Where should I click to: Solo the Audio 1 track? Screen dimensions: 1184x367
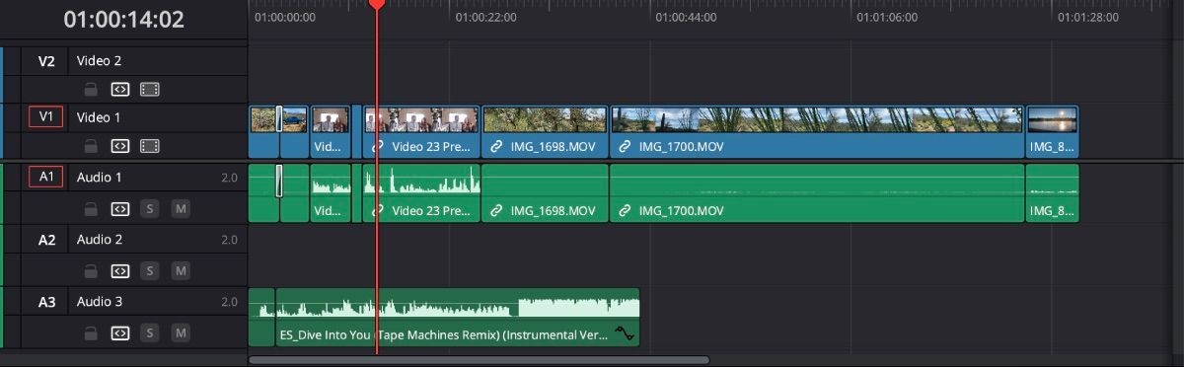(x=150, y=209)
